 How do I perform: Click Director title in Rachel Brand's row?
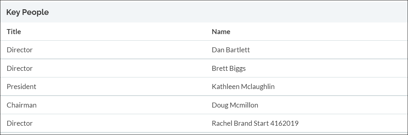click(x=20, y=123)
